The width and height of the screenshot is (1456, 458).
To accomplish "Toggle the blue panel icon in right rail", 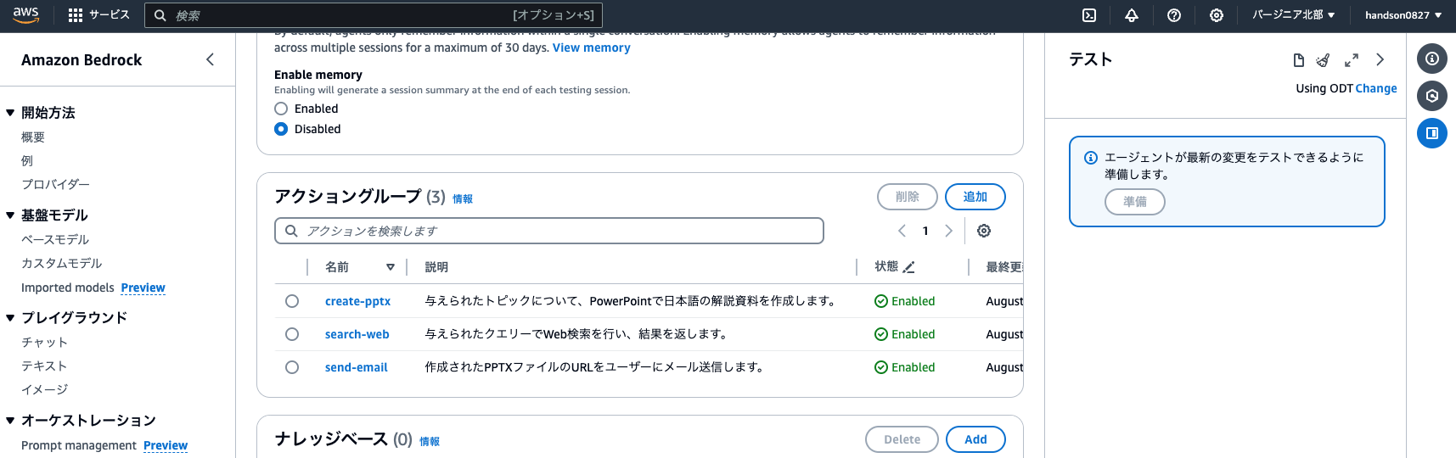I will pos(1432,133).
